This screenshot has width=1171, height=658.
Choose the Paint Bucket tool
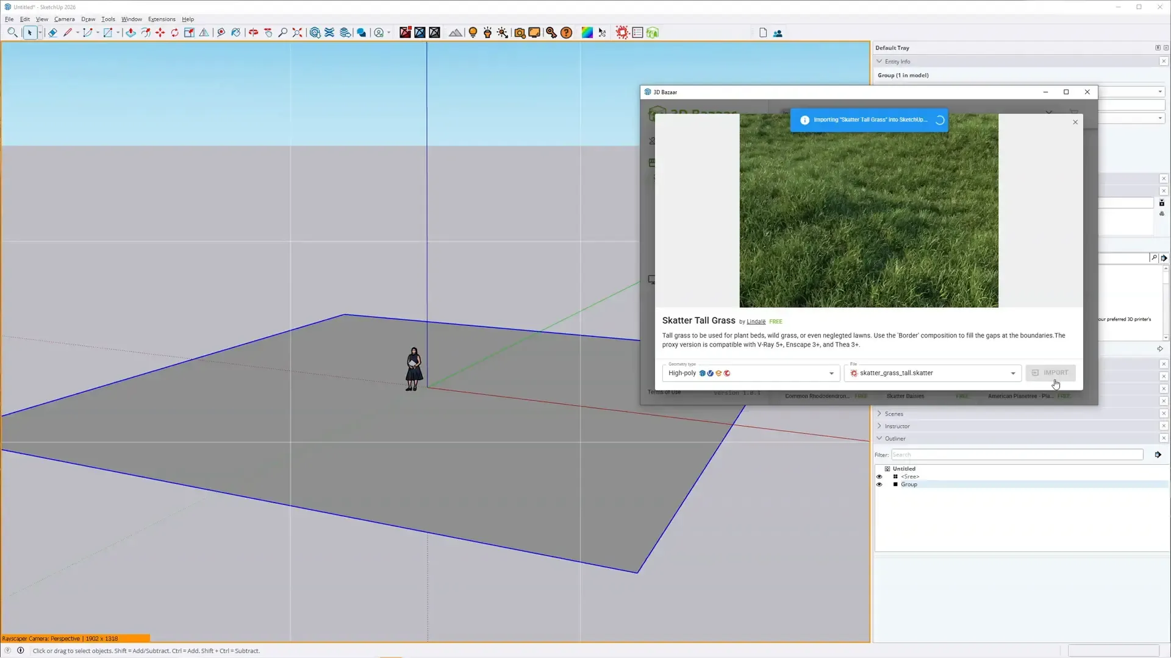pyautogui.click(x=236, y=32)
